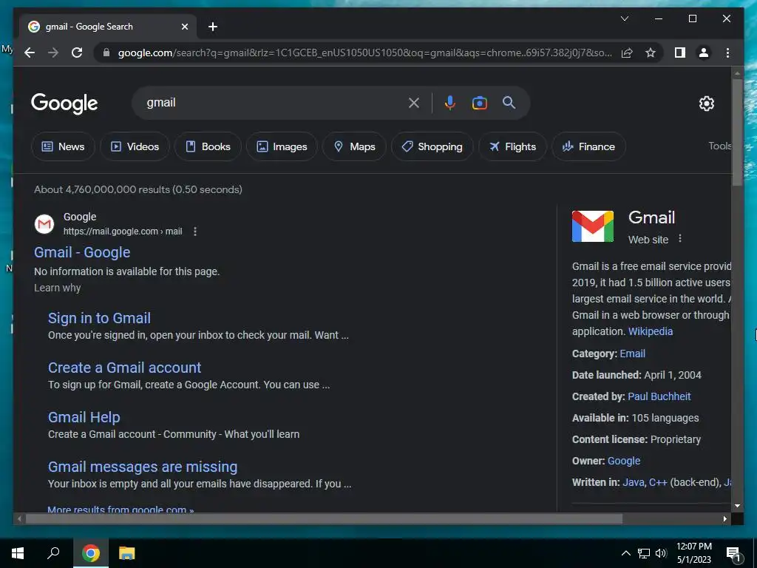Open the volume tray icon
This screenshot has height=568, width=757.
click(661, 553)
